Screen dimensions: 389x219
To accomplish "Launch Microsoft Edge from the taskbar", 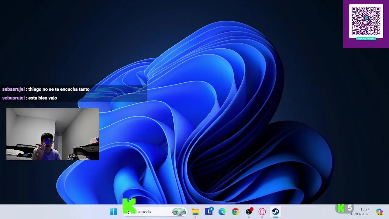I will (222, 212).
